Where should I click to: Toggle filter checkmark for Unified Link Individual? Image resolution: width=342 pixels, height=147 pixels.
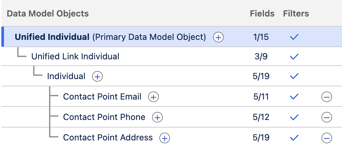(x=294, y=57)
